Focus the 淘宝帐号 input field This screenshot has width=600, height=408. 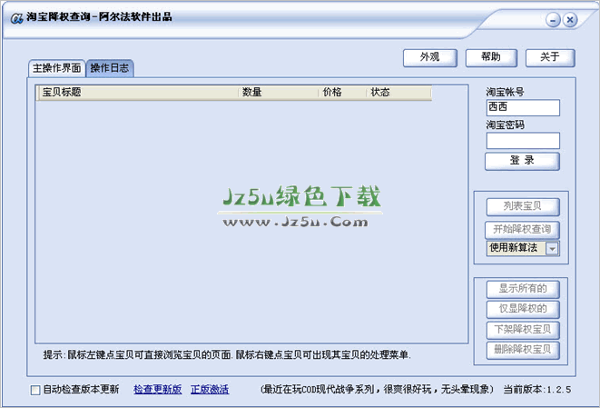point(523,107)
